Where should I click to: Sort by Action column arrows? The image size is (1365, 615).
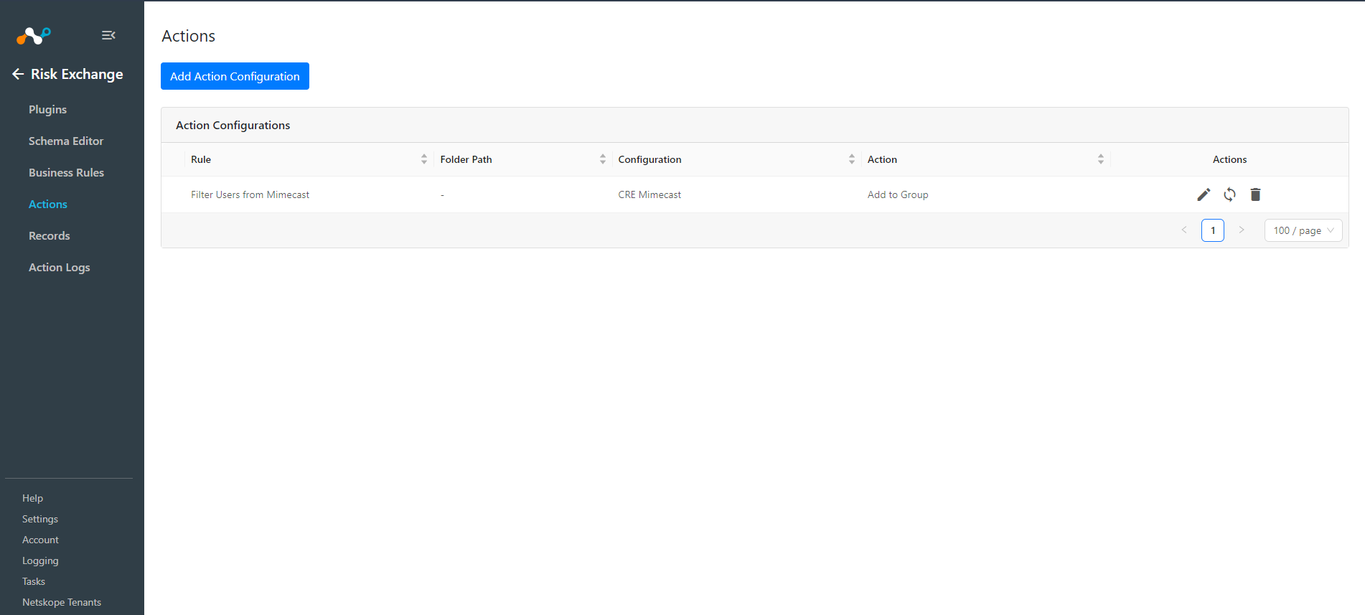pos(1101,159)
